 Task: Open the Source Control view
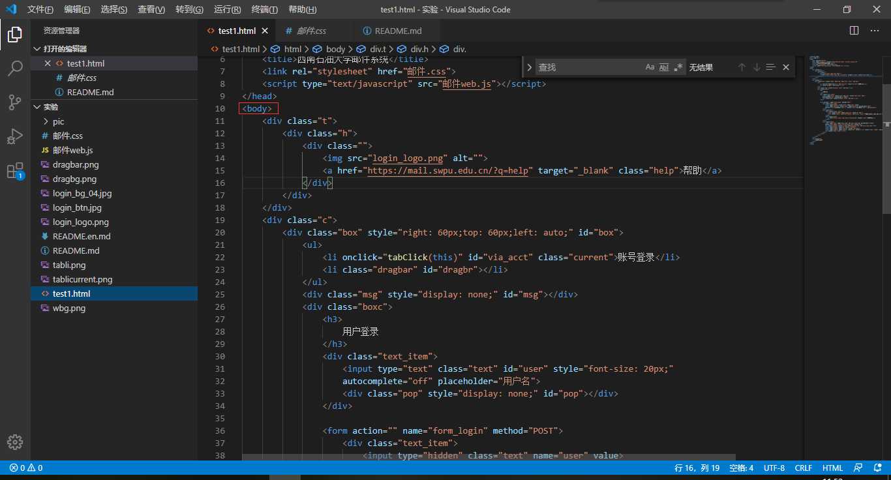tap(15, 102)
